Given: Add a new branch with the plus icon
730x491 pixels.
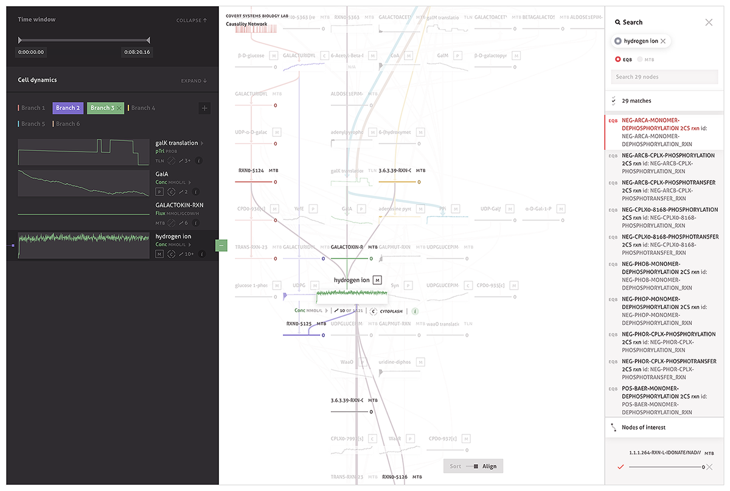Looking at the screenshot, I should coord(204,108).
